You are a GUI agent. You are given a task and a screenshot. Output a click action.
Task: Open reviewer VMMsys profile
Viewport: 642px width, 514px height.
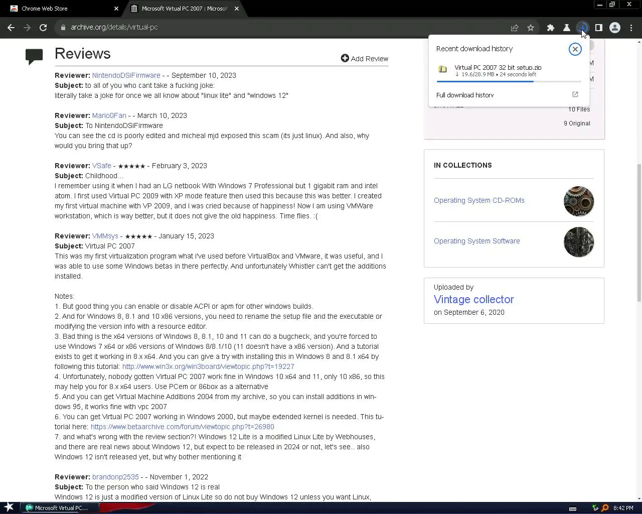(105, 236)
